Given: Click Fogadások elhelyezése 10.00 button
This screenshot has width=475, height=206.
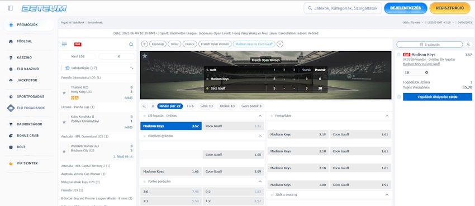Looking at the screenshot, I should 437,97.
